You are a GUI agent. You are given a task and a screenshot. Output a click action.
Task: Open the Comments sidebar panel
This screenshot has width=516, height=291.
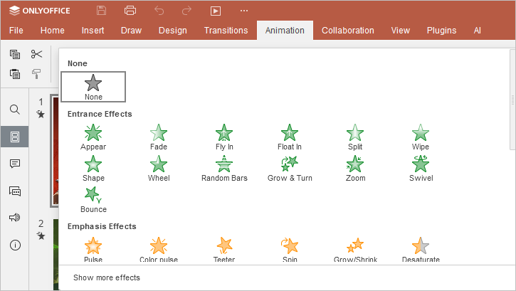(x=14, y=164)
